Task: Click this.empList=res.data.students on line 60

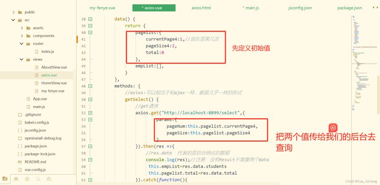Action: pos(188,167)
